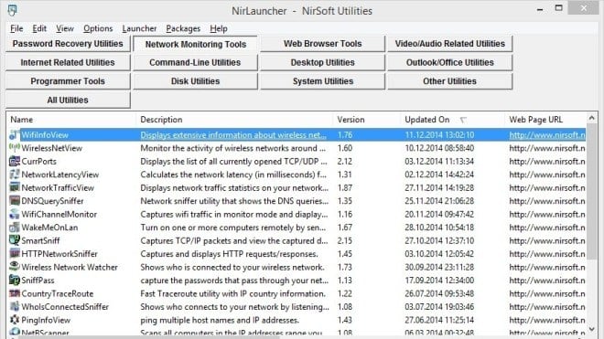Select the SmartSniff name text

[x=40, y=241]
